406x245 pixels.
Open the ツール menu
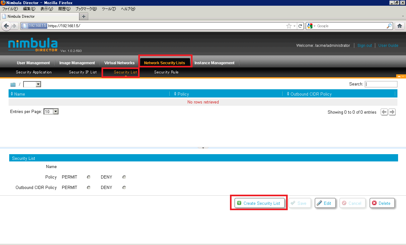point(109,9)
